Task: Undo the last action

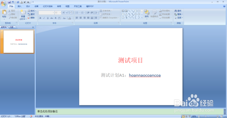Action: [13, 2]
